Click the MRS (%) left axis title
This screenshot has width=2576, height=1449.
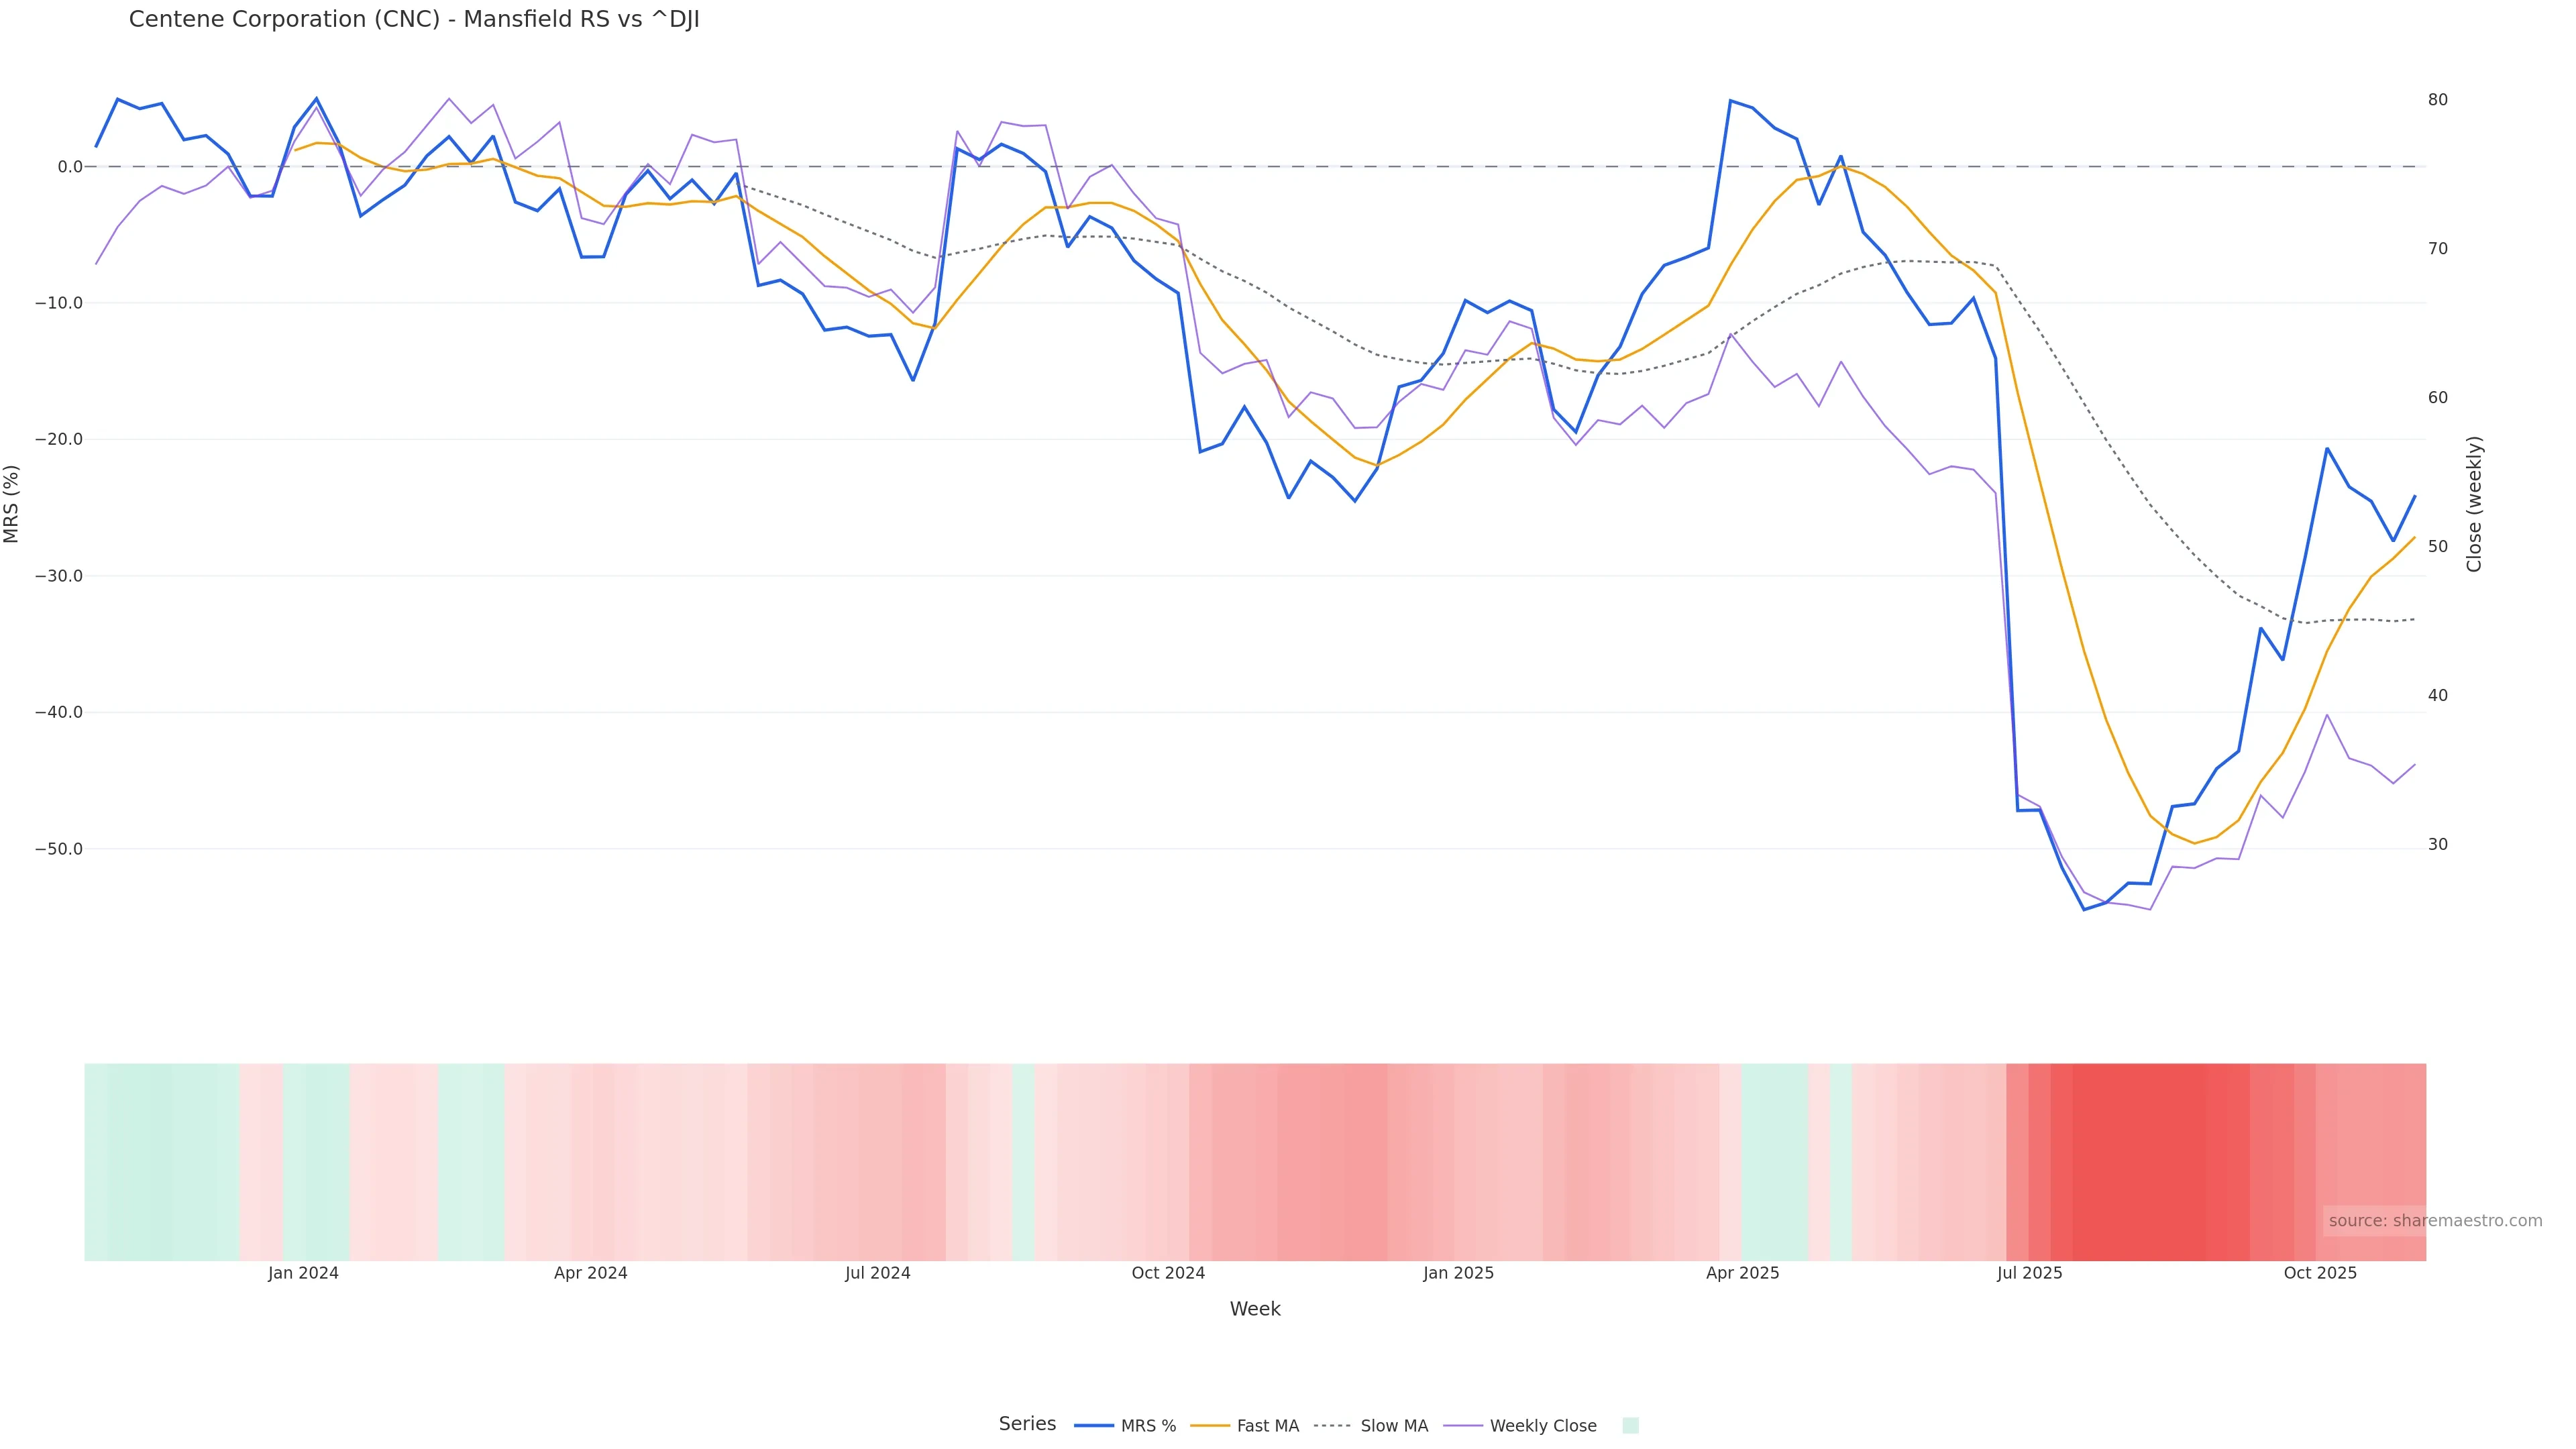pyautogui.click(x=12, y=504)
